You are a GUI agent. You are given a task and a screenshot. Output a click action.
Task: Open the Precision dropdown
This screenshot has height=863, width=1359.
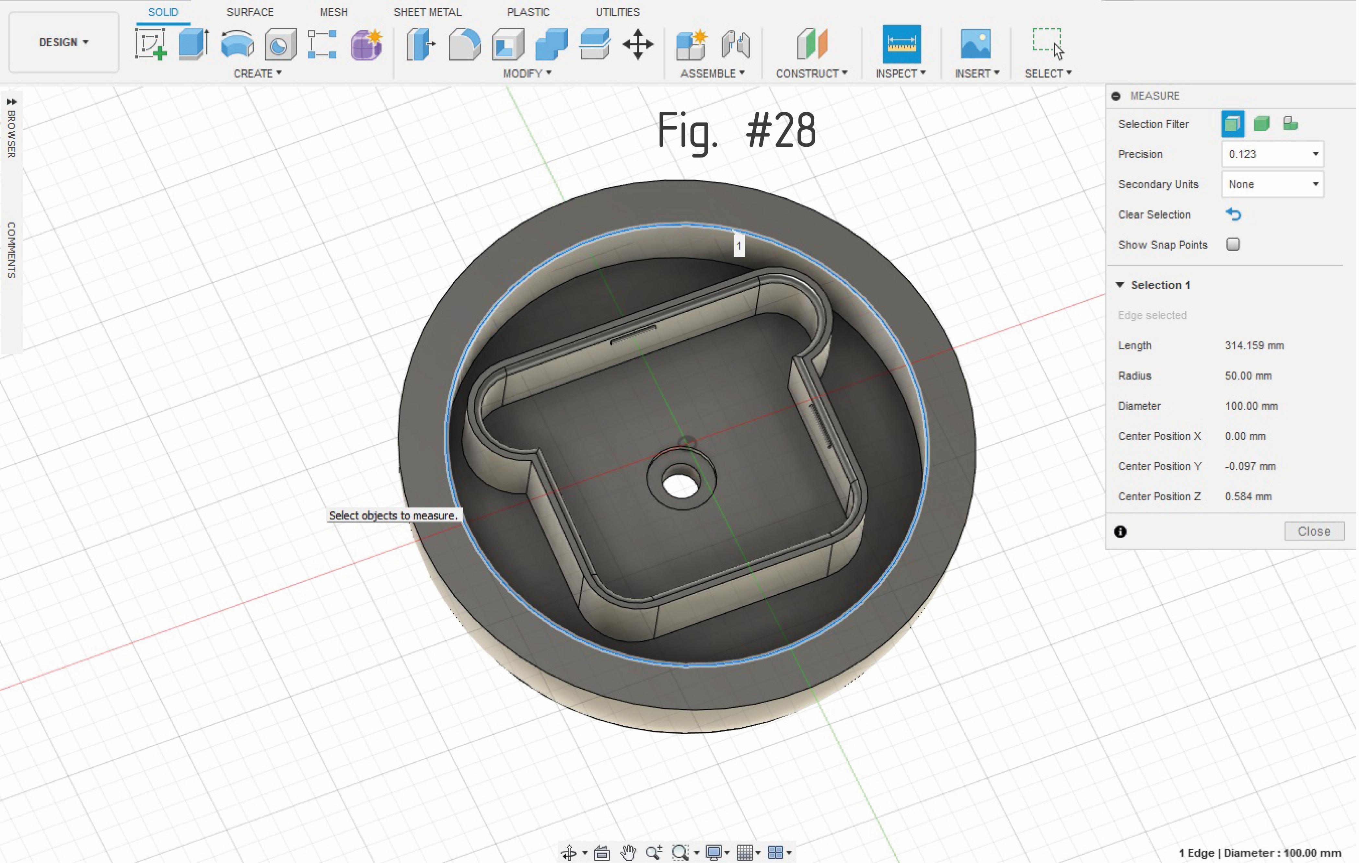pyautogui.click(x=1273, y=154)
